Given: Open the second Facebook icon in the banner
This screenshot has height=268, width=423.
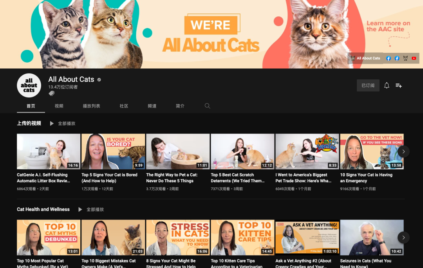Looking at the screenshot, I should click(397, 58).
